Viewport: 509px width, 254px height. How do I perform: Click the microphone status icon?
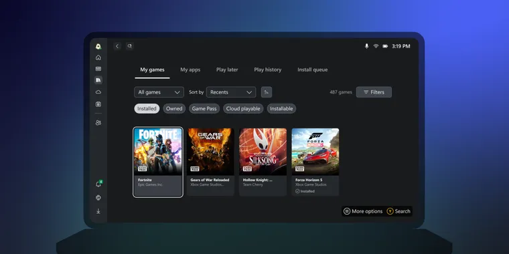tap(366, 46)
